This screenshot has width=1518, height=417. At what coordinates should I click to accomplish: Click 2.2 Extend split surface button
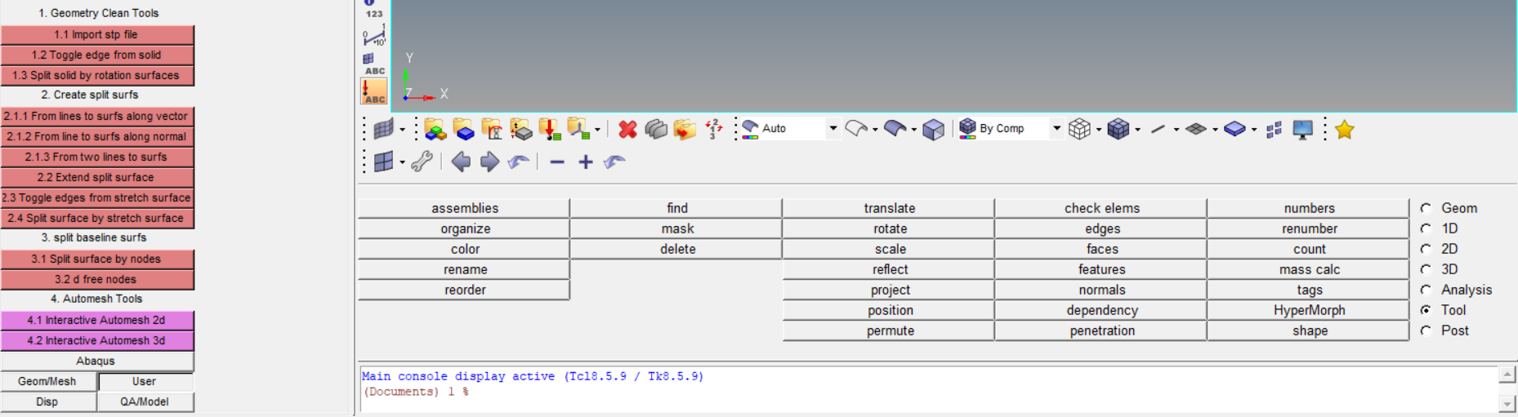click(96, 177)
